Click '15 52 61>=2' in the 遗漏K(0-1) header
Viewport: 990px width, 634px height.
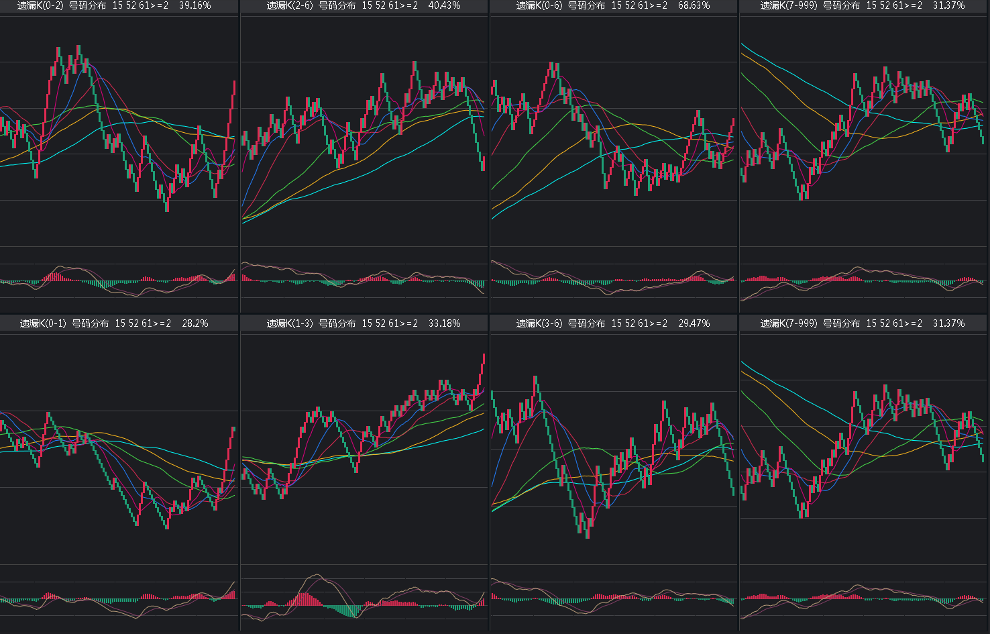[x=143, y=323]
